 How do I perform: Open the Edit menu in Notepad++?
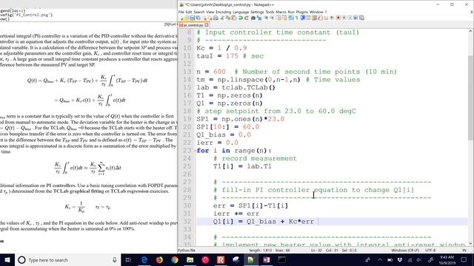click(189, 12)
